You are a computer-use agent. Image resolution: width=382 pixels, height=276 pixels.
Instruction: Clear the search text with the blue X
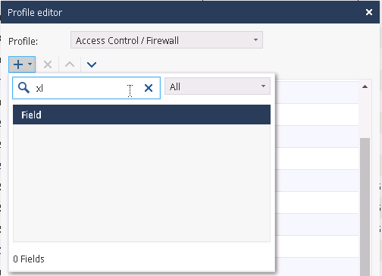(149, 88)
